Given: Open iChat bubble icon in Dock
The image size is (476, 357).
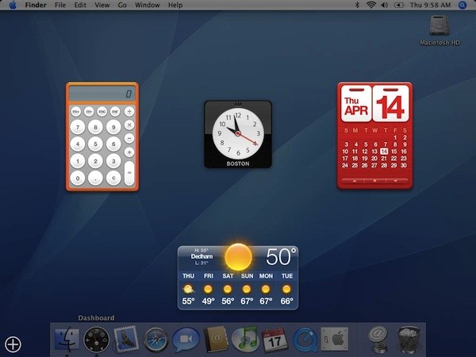Looking at the screenshot, I should [186, 340].
